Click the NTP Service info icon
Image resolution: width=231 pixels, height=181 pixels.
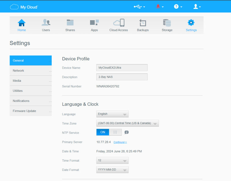tap(126, 132)
